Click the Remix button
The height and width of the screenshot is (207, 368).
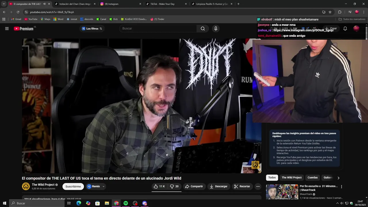[x=93, y=186]
